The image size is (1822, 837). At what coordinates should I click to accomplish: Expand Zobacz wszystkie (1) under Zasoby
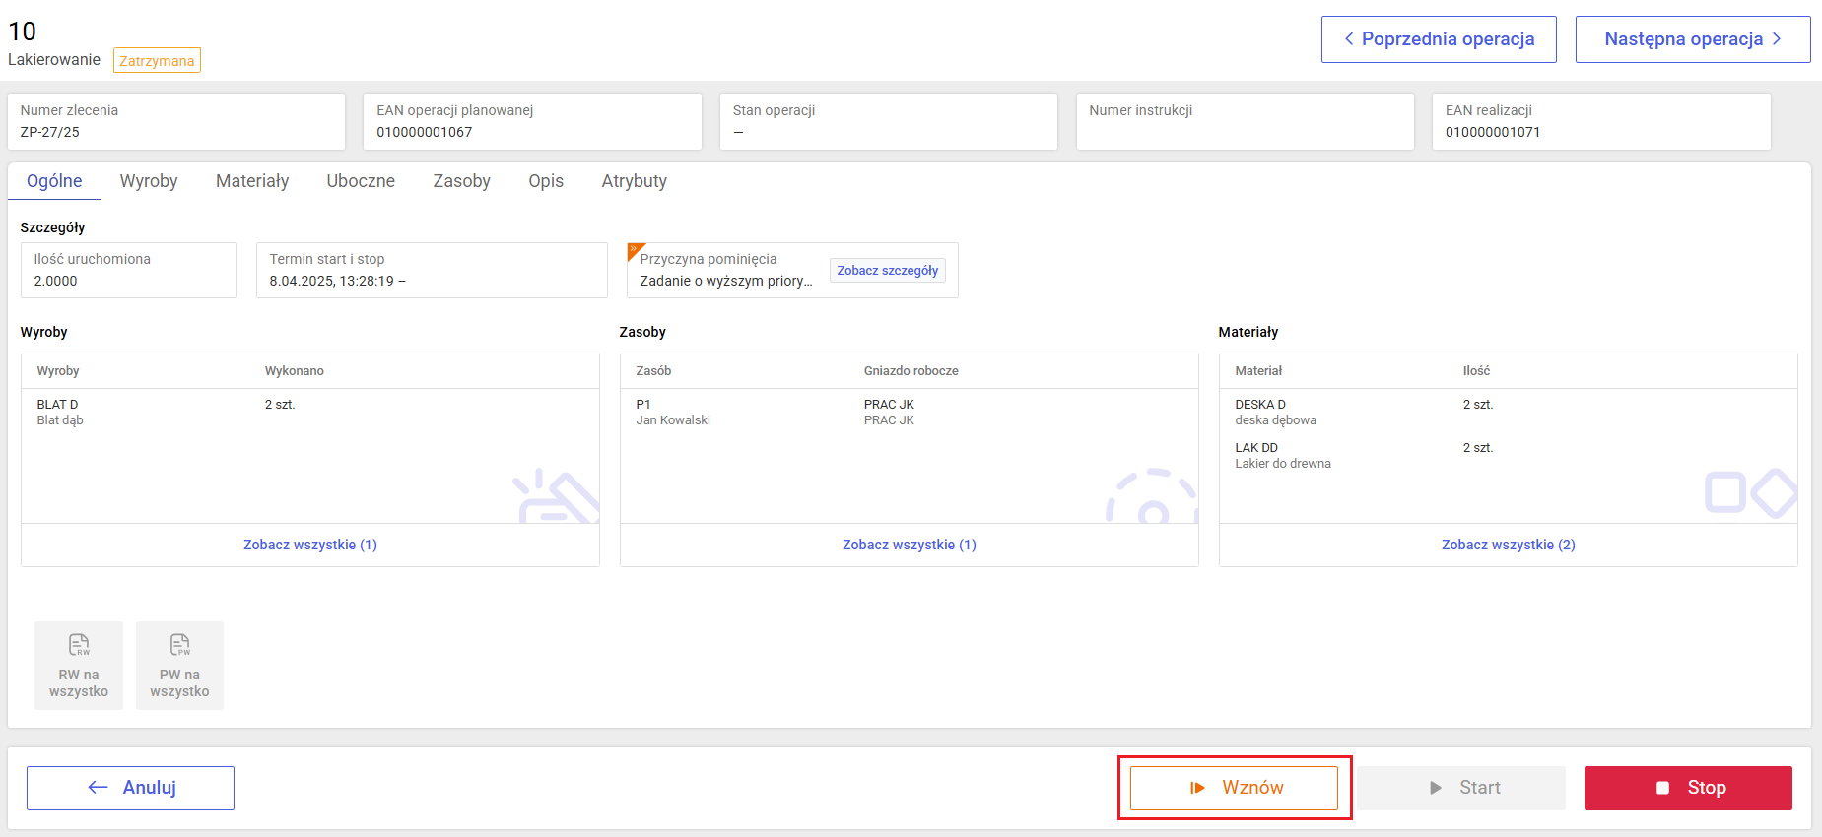(909, 545)
